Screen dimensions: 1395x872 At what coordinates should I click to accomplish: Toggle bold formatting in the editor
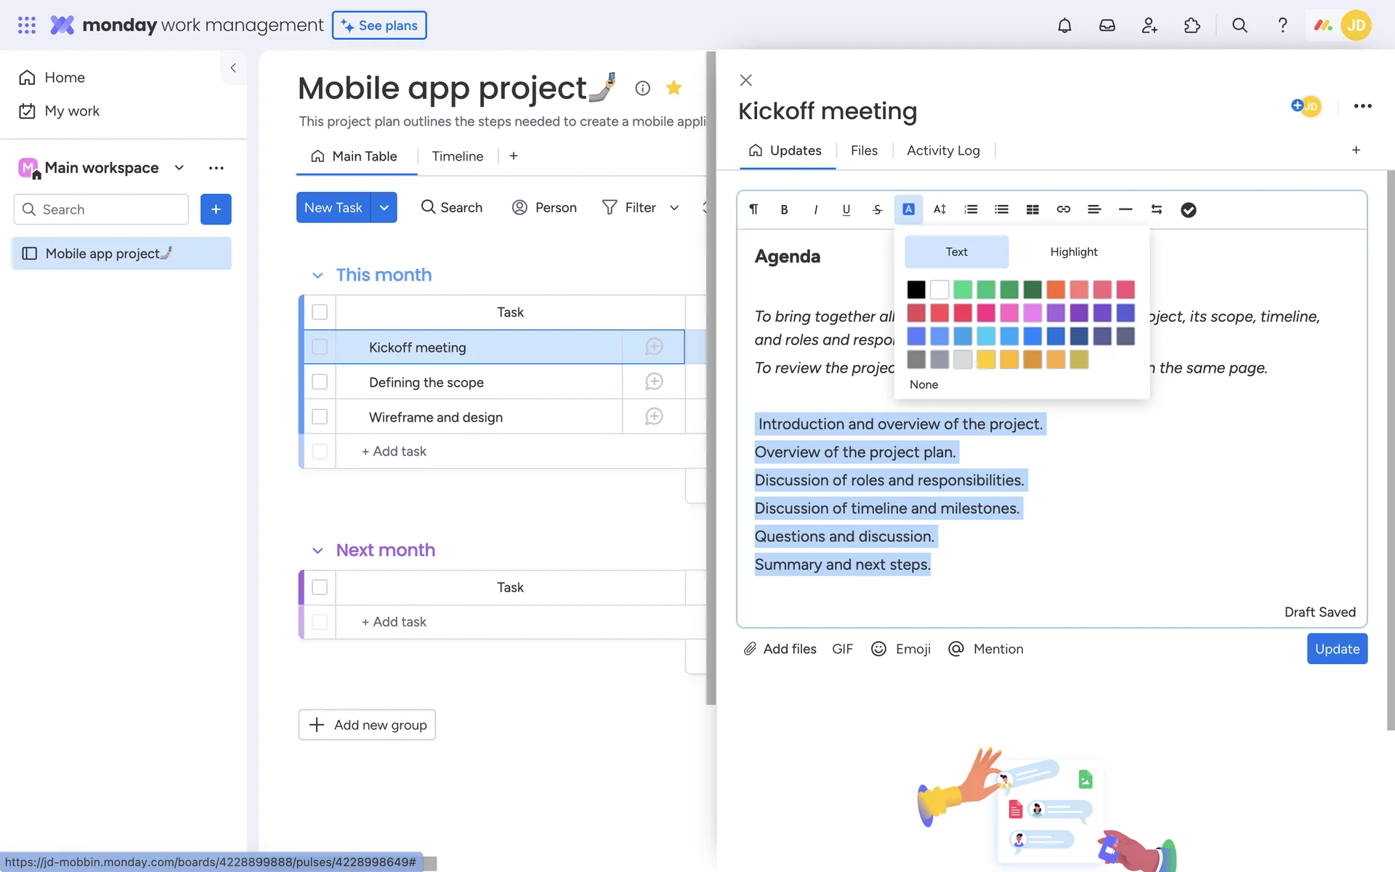(784, 209)
